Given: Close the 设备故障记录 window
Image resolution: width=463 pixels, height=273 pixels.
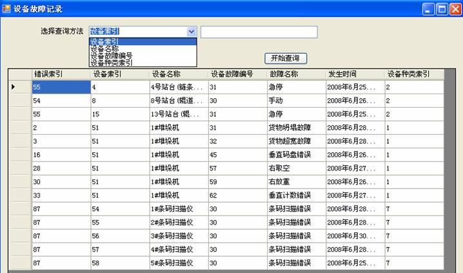Looking at the screenshot, I should [455, 9].
